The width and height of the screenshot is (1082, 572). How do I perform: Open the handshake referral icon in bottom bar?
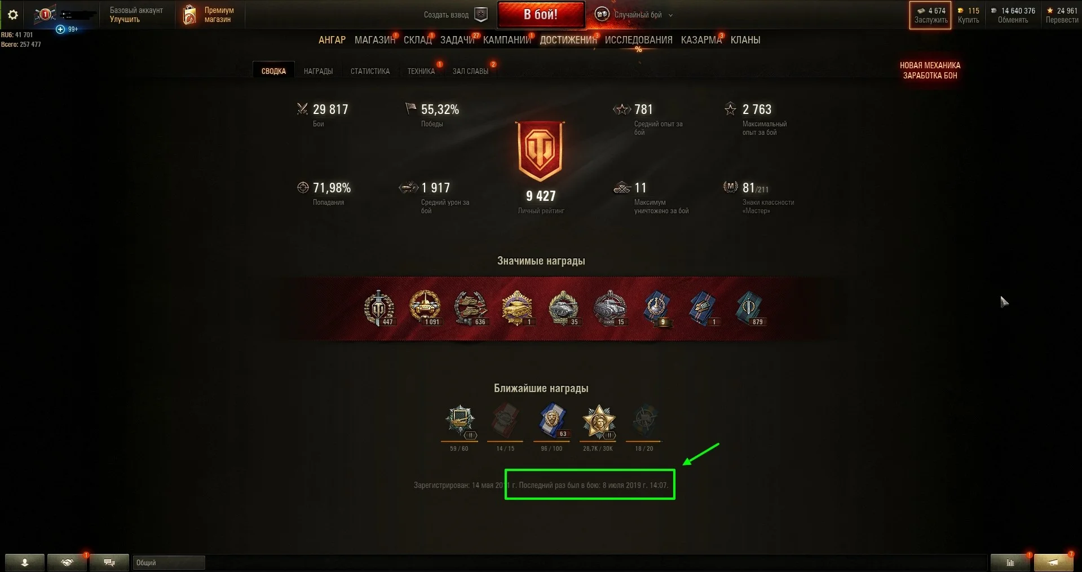[67, 562]
